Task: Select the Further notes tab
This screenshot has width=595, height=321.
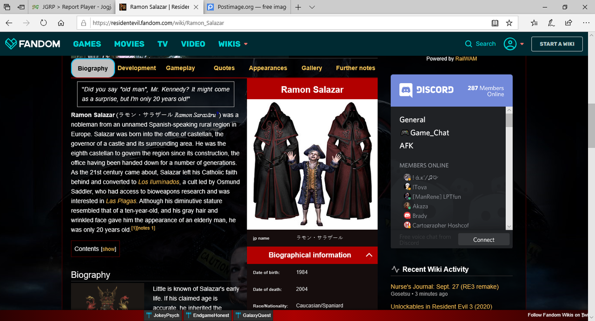Action: point(356,68)
